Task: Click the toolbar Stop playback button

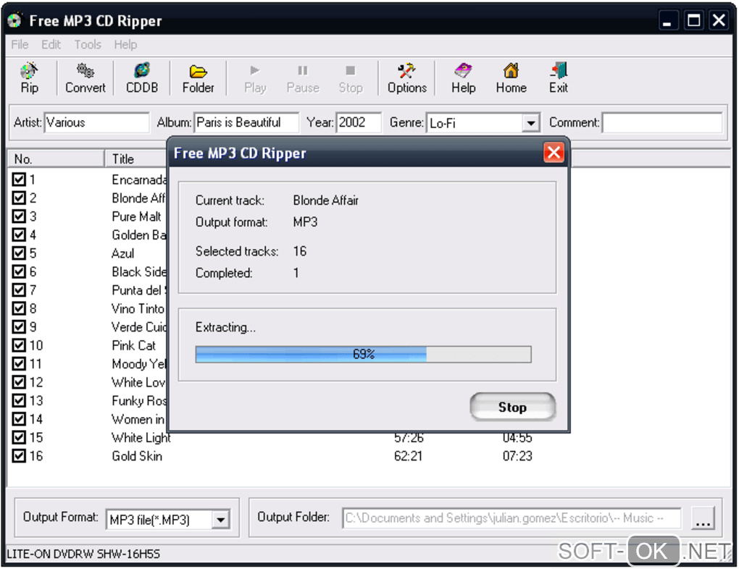Action: [351, 78]
